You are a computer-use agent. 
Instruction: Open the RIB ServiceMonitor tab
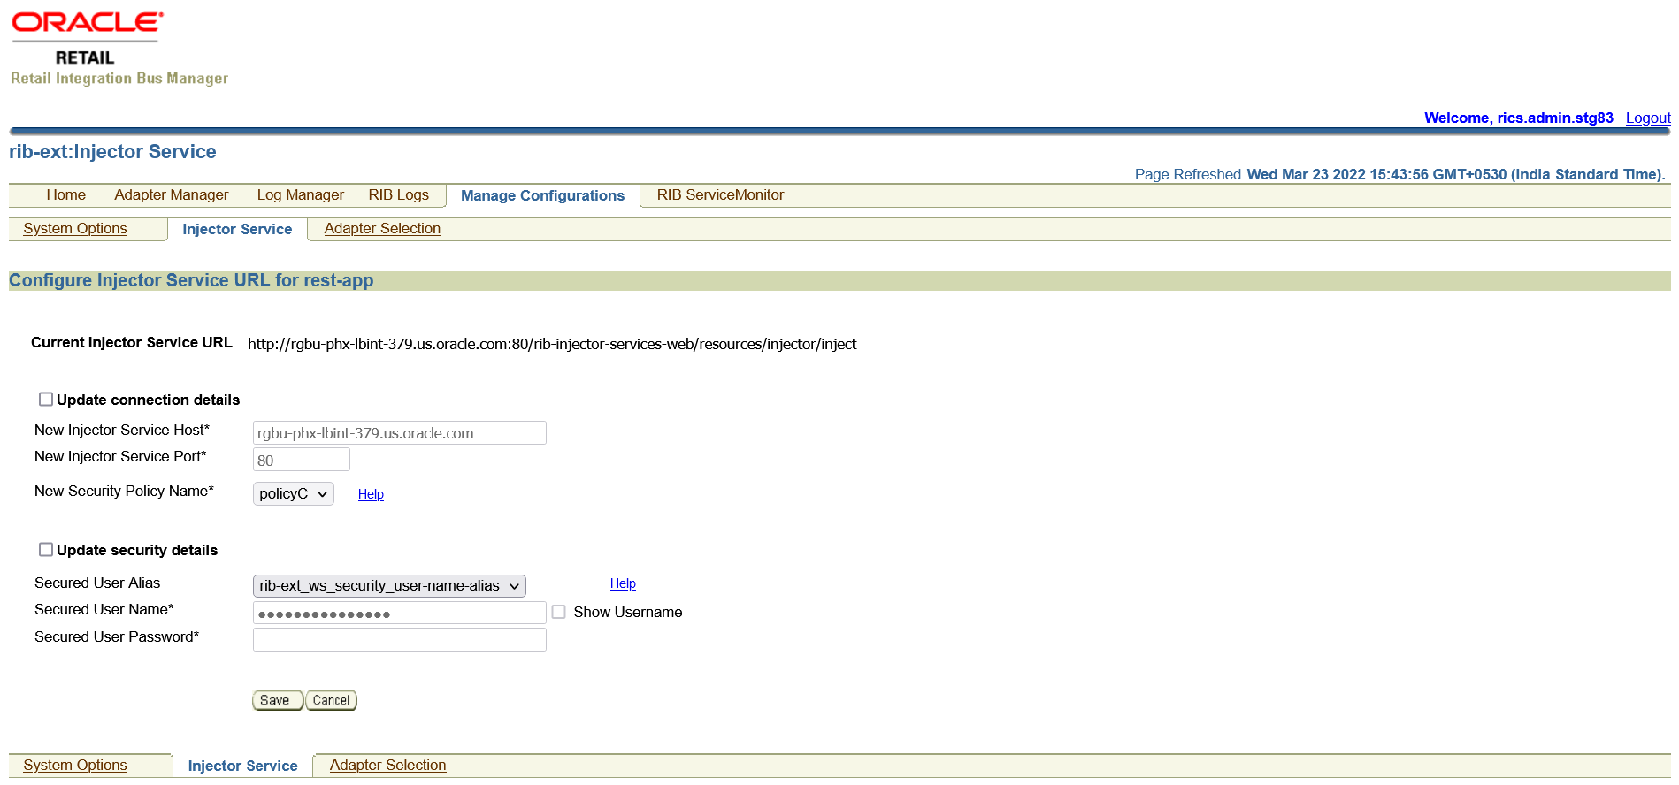720,194
